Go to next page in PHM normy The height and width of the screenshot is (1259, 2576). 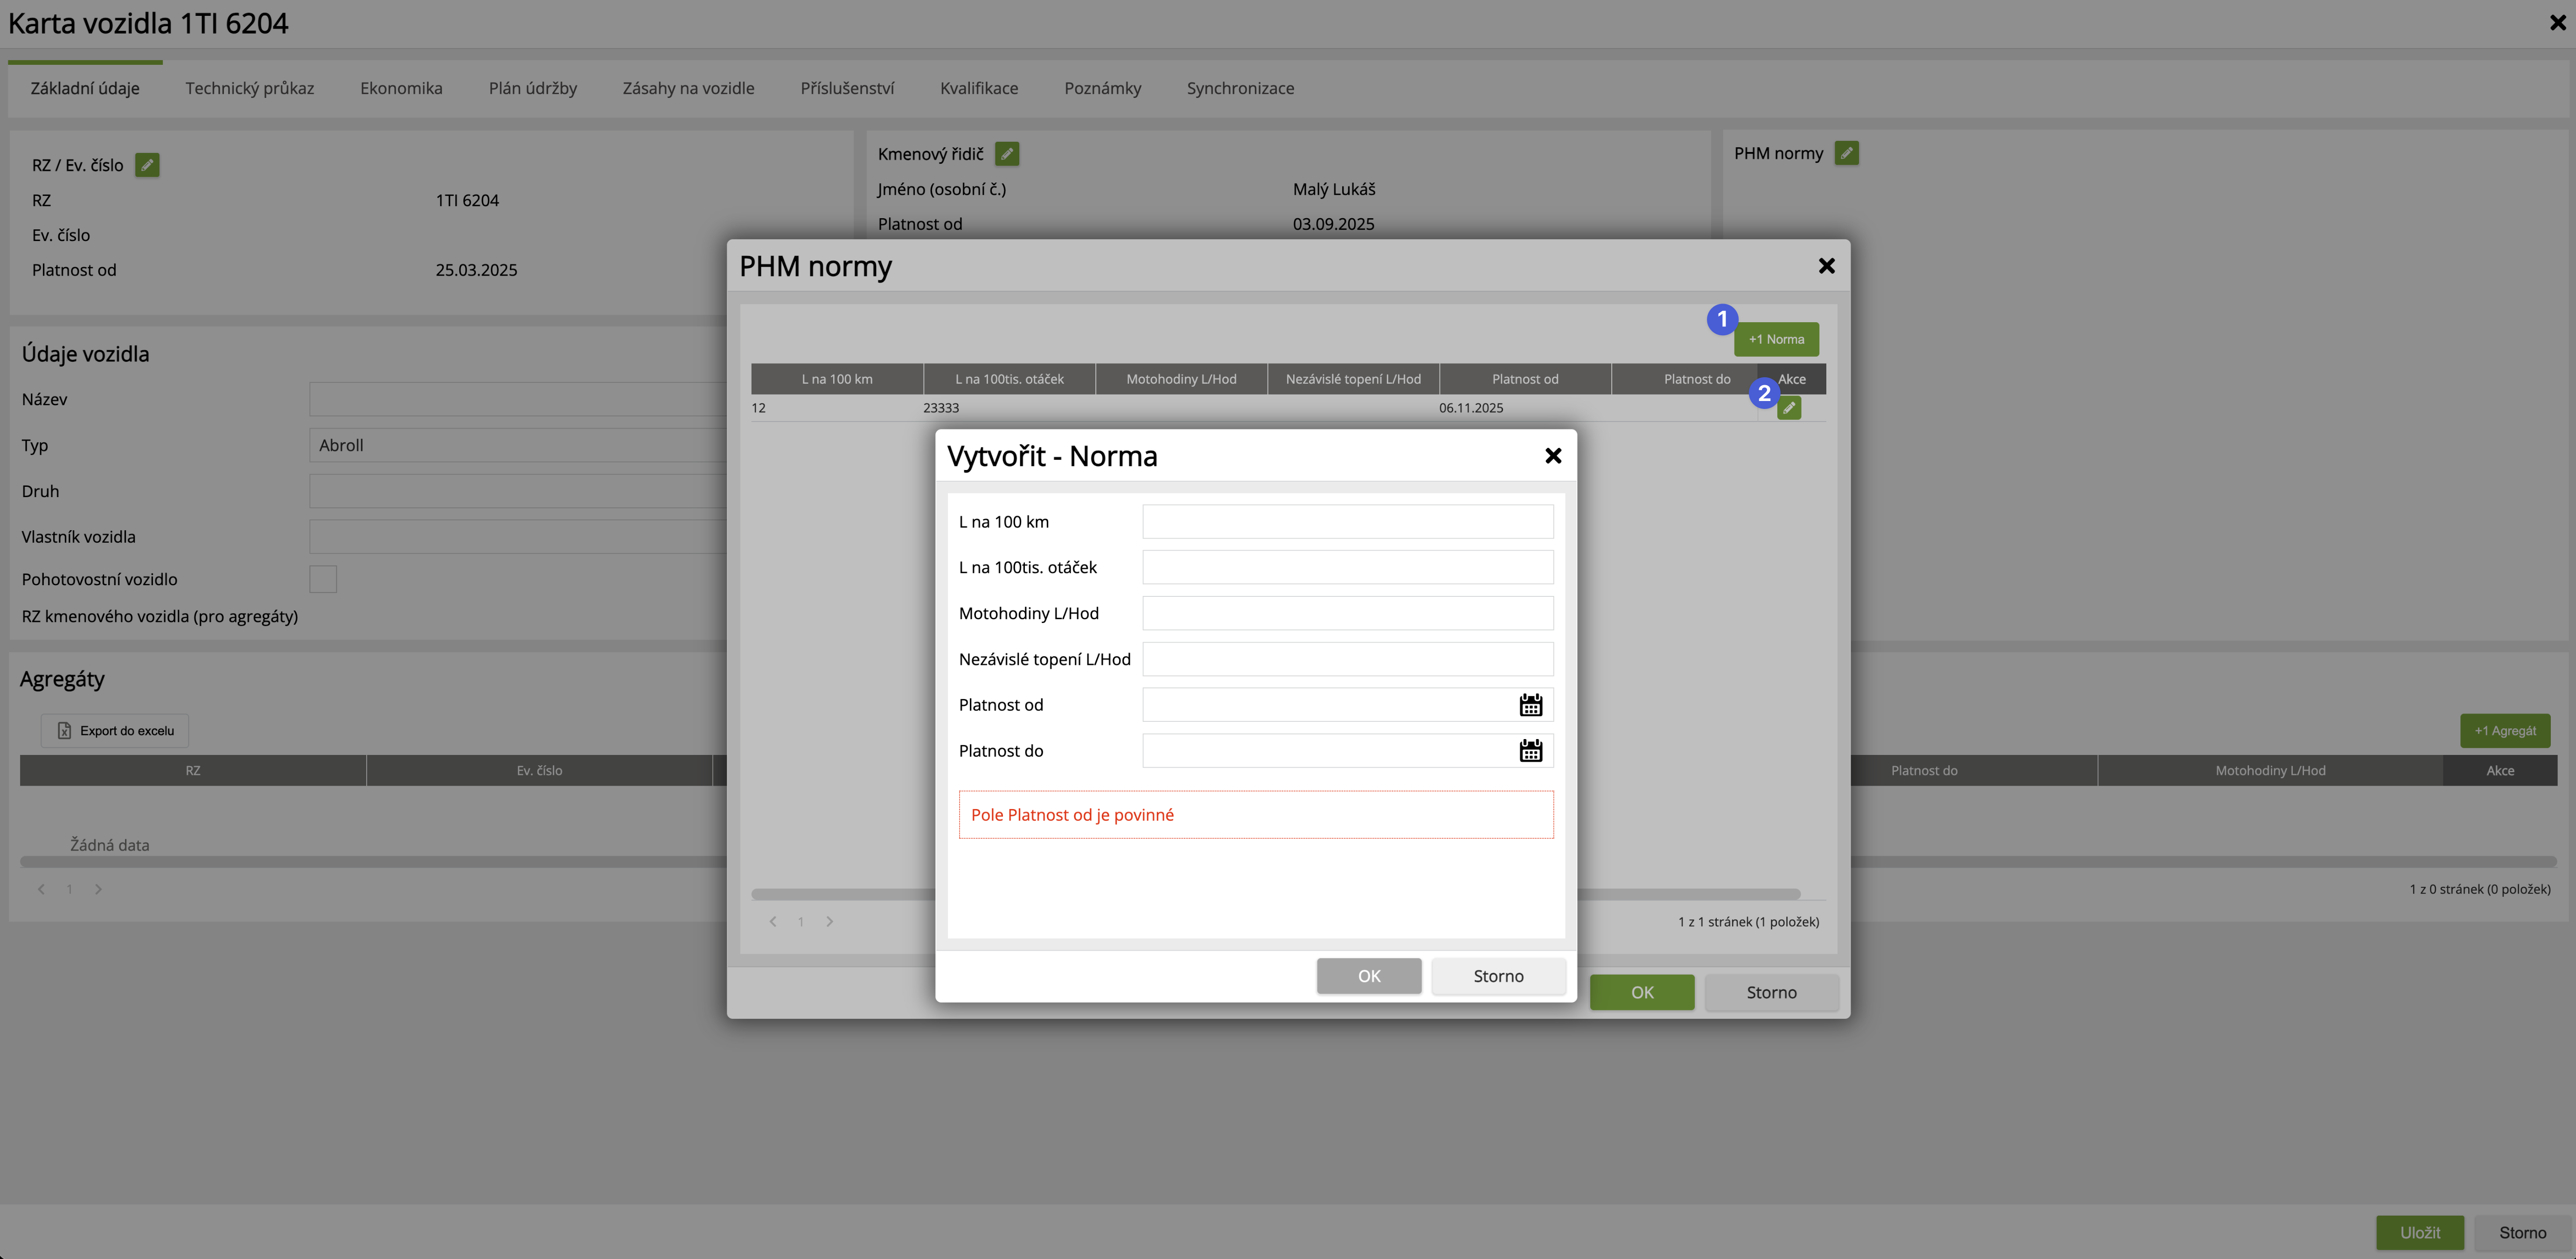tap(829, 922)
